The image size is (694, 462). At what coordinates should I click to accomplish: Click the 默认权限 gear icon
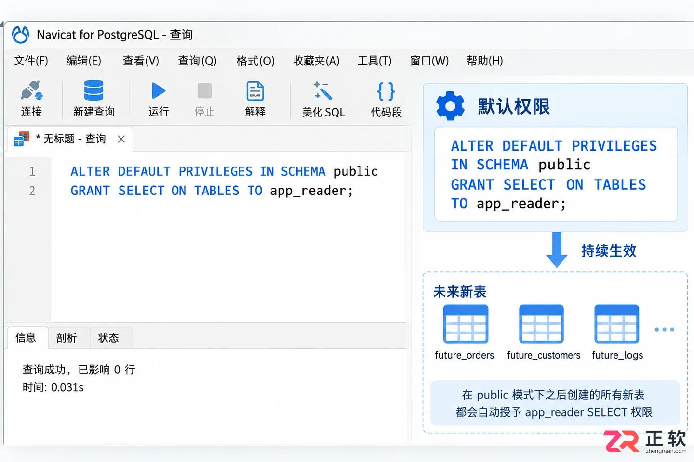click(450, 106)
